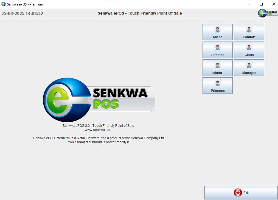Click the date and time display
The image size is (278, 200).
tap(22, 13)
